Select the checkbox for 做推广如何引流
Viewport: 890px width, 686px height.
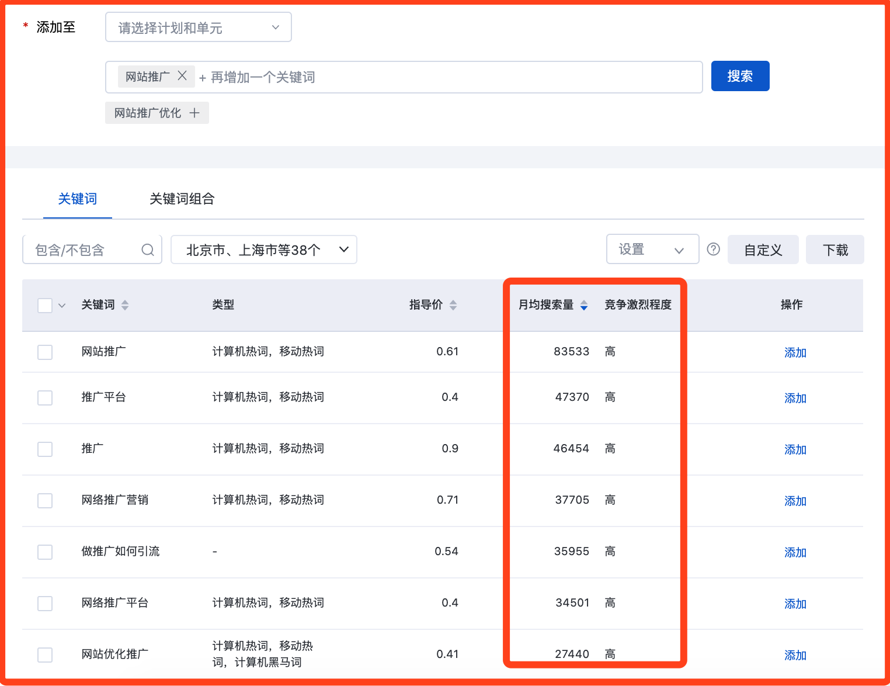45,552
